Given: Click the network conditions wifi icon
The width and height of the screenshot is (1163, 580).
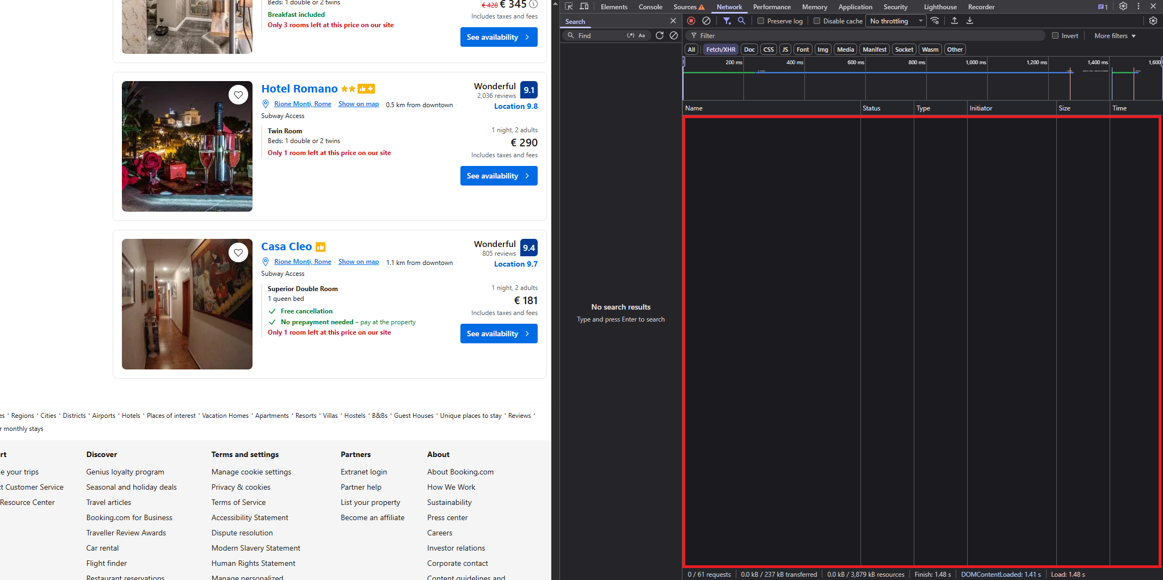Looking at the screenshot, I should [935, 21].
